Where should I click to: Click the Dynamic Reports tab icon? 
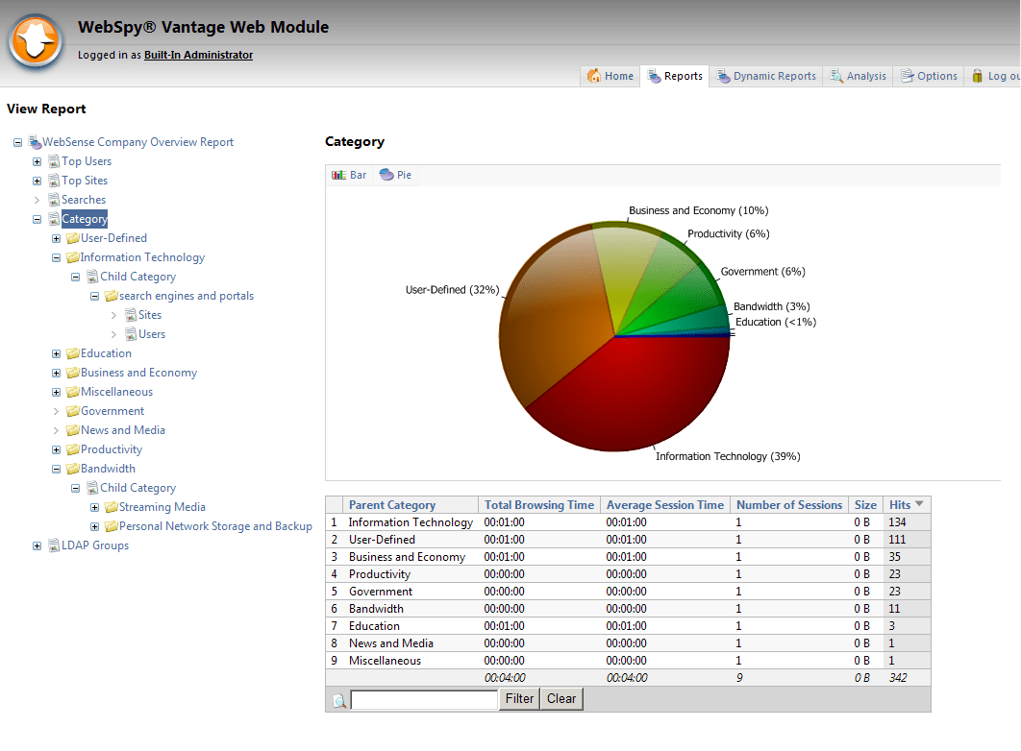723,76
